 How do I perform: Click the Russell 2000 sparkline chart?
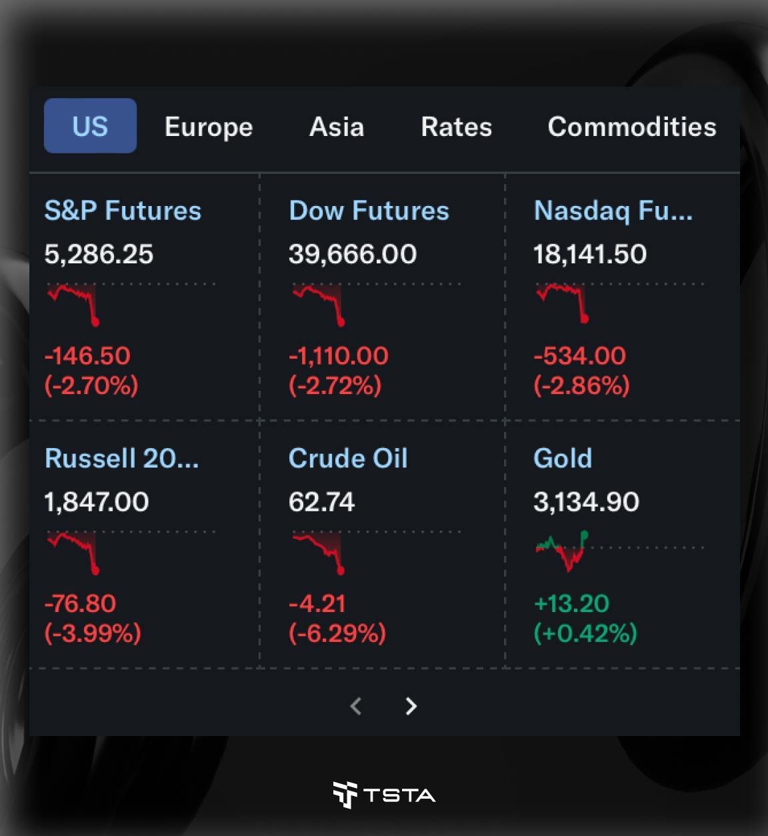(73, 551)
